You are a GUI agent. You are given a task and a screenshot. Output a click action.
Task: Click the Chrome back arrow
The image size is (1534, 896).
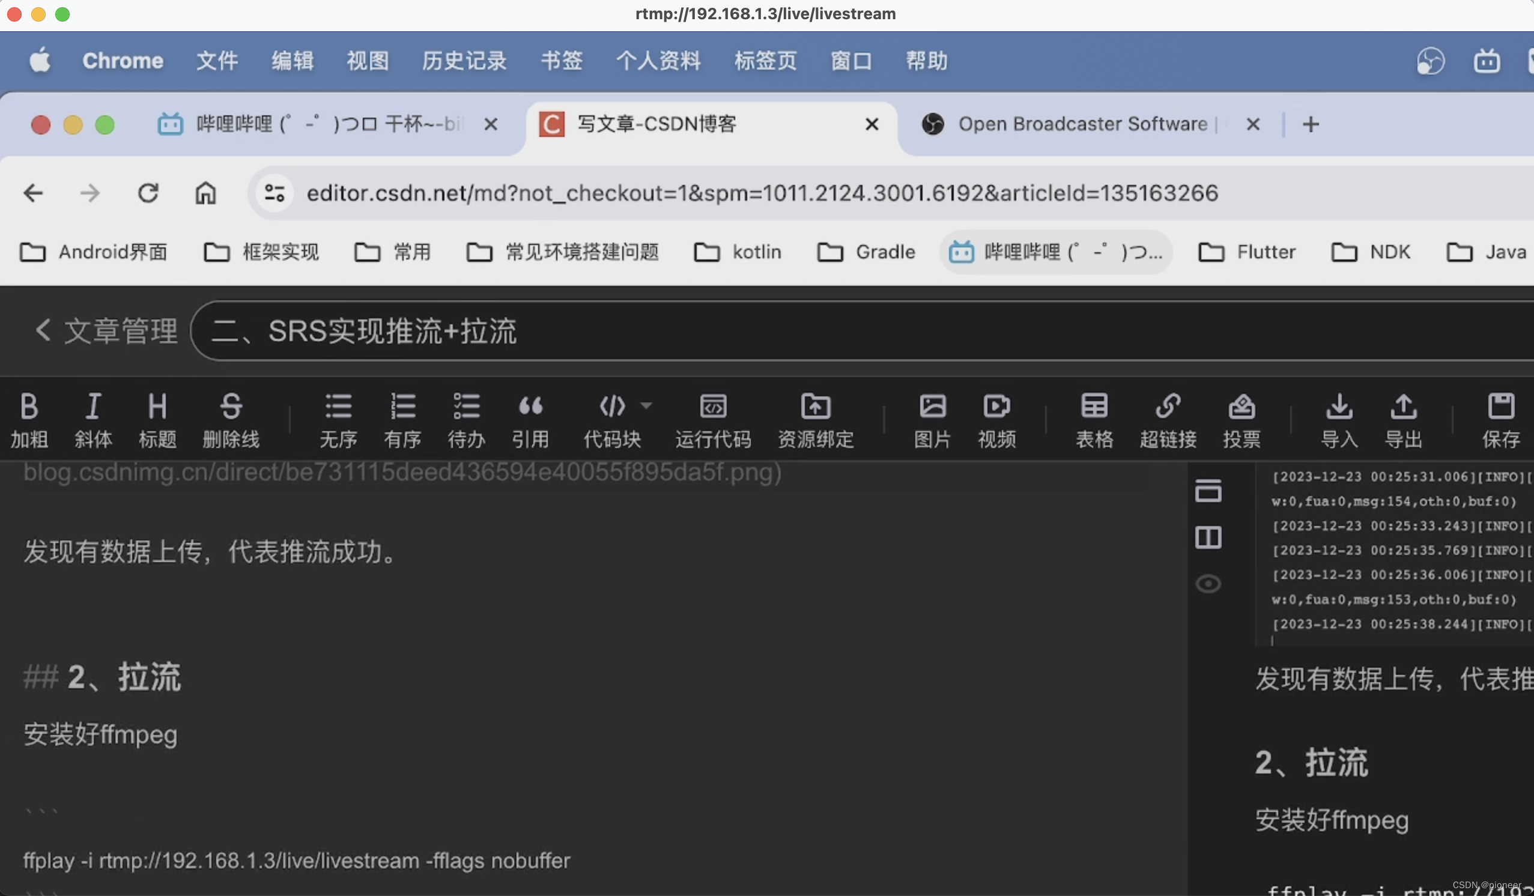coord(33,193)
